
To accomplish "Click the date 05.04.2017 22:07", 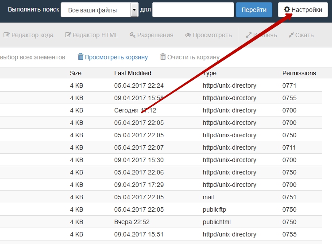I will 139,147.
